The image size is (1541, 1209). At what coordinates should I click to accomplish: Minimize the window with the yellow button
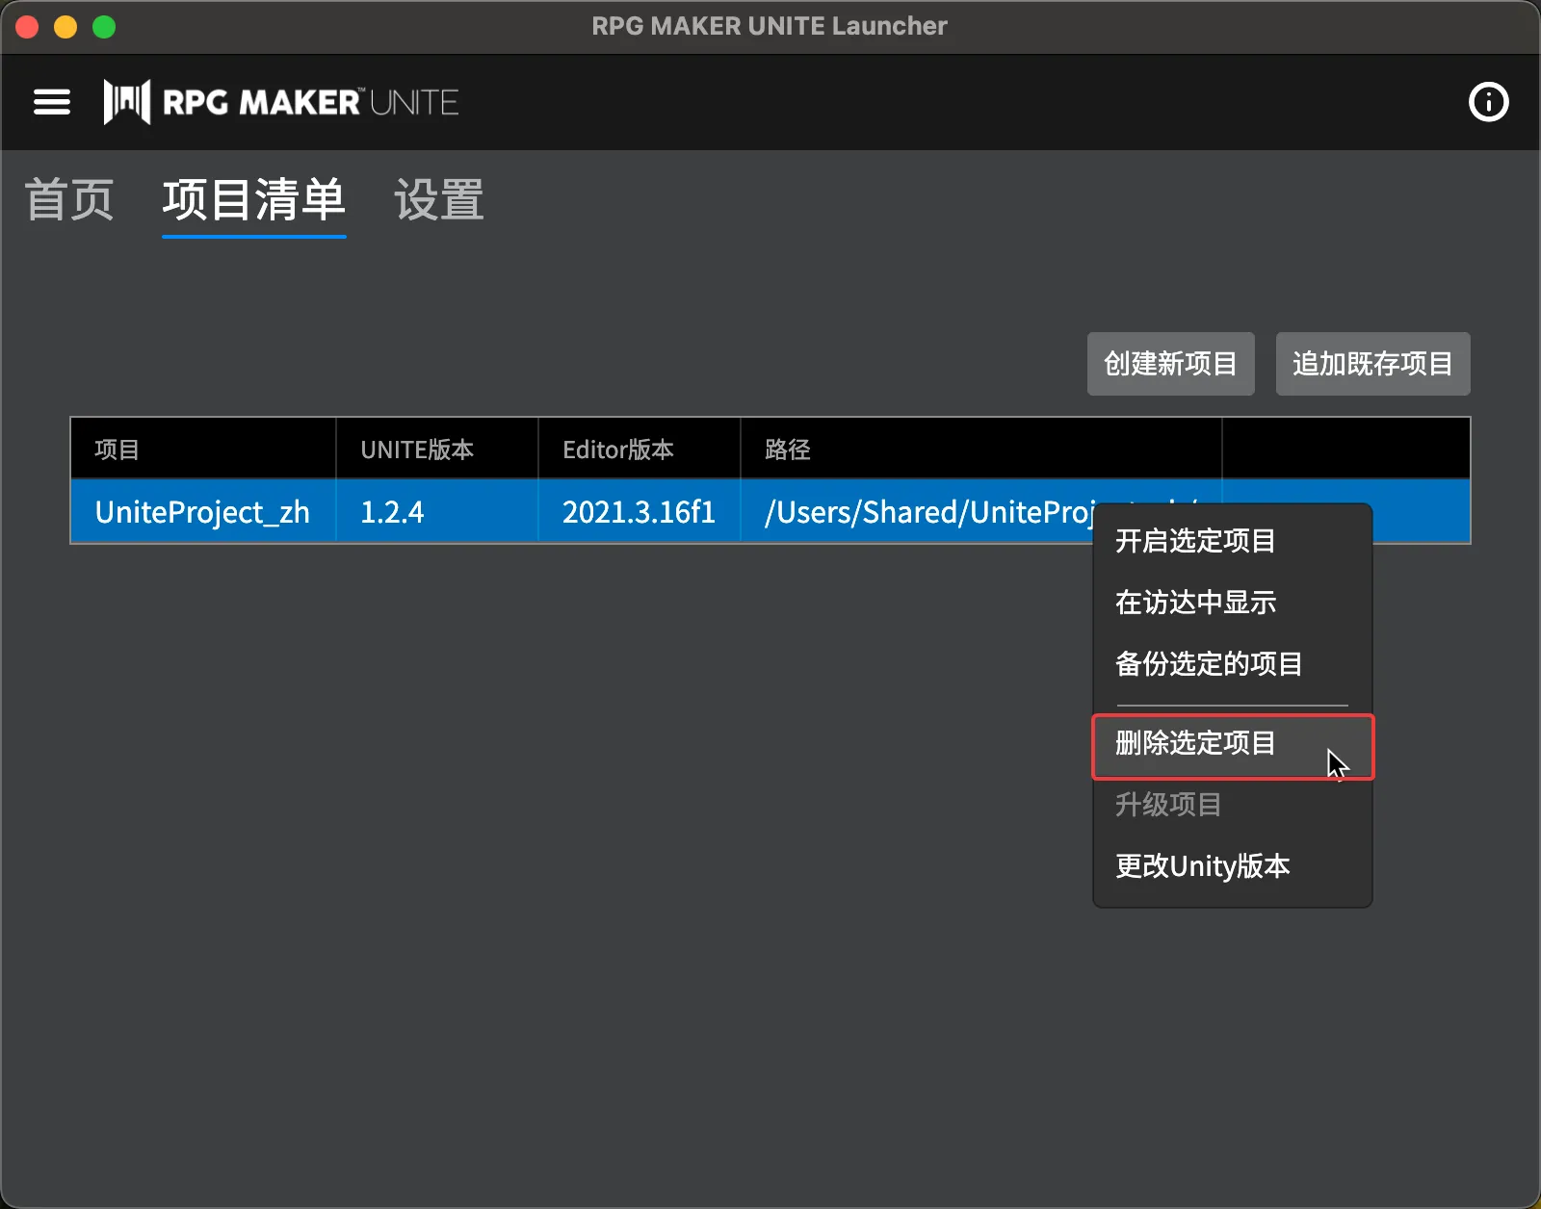65,27
